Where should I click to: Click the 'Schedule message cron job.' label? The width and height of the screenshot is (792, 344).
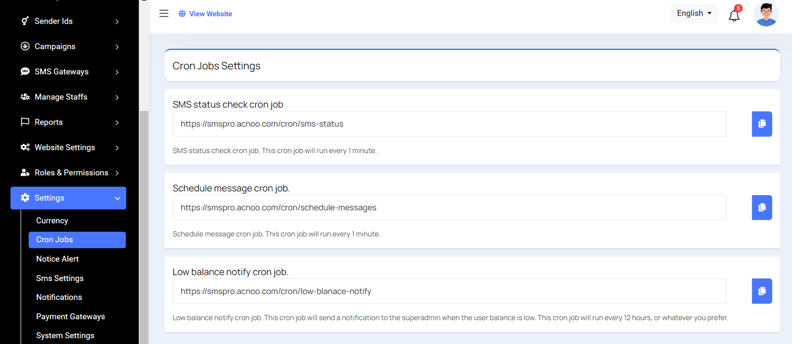tap(231, 188)
